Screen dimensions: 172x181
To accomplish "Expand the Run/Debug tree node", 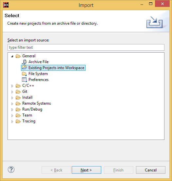I will (12, 110).
